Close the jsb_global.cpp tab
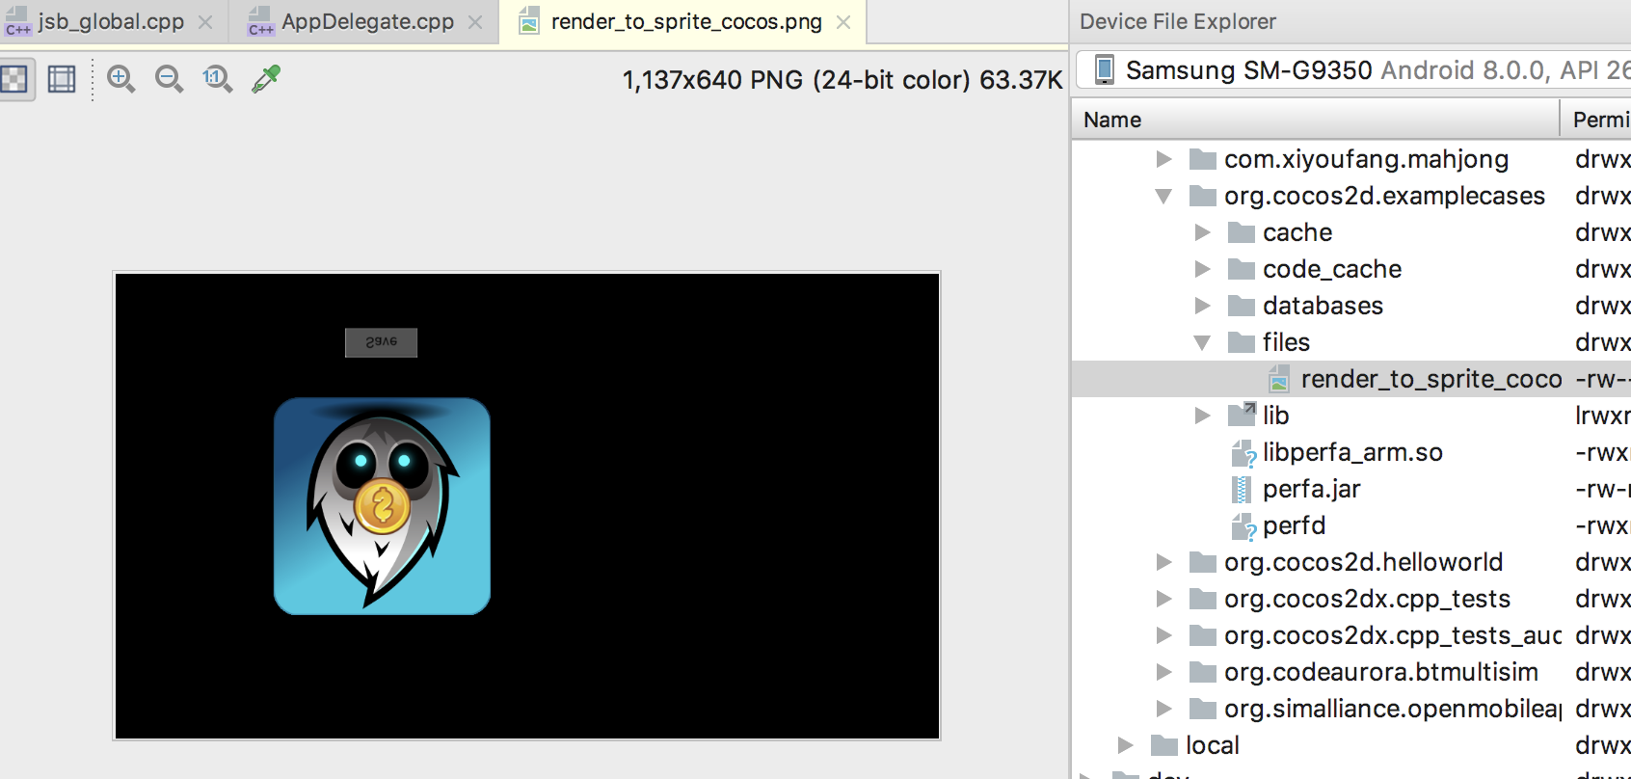The height and width of the screenshot is (779, 1631). pos(205,22)
